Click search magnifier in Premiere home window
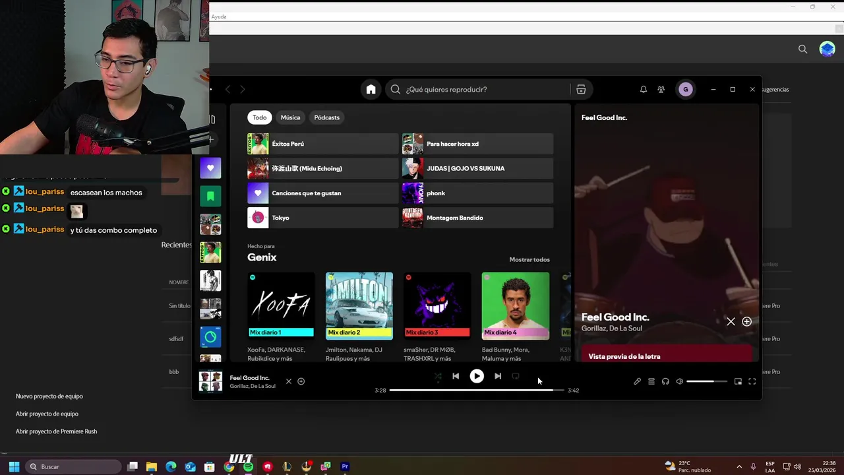 click(x=802, y=49)
